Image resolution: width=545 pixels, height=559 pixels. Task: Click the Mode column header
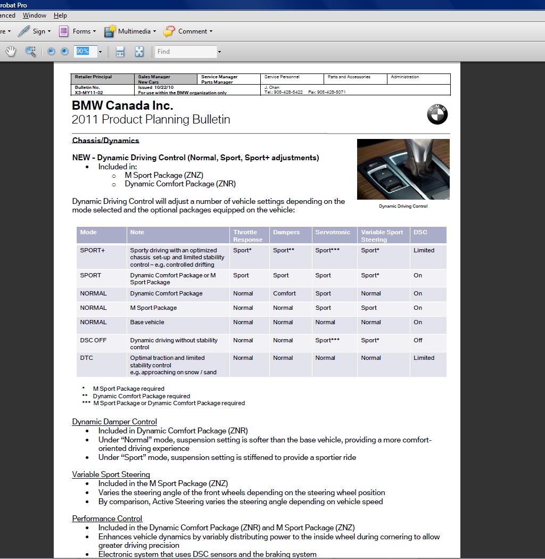[102, 235]
